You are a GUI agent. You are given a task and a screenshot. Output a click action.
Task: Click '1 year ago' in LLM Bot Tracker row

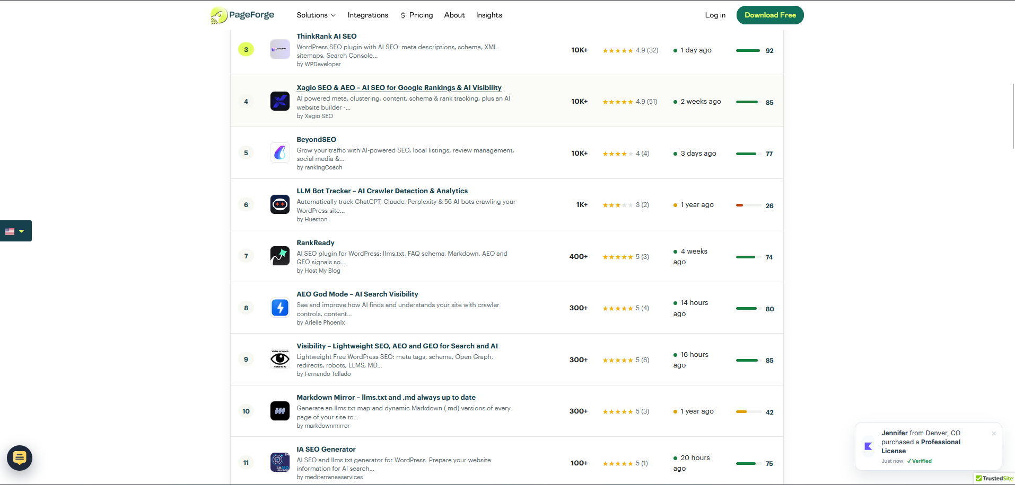(694, 205)
